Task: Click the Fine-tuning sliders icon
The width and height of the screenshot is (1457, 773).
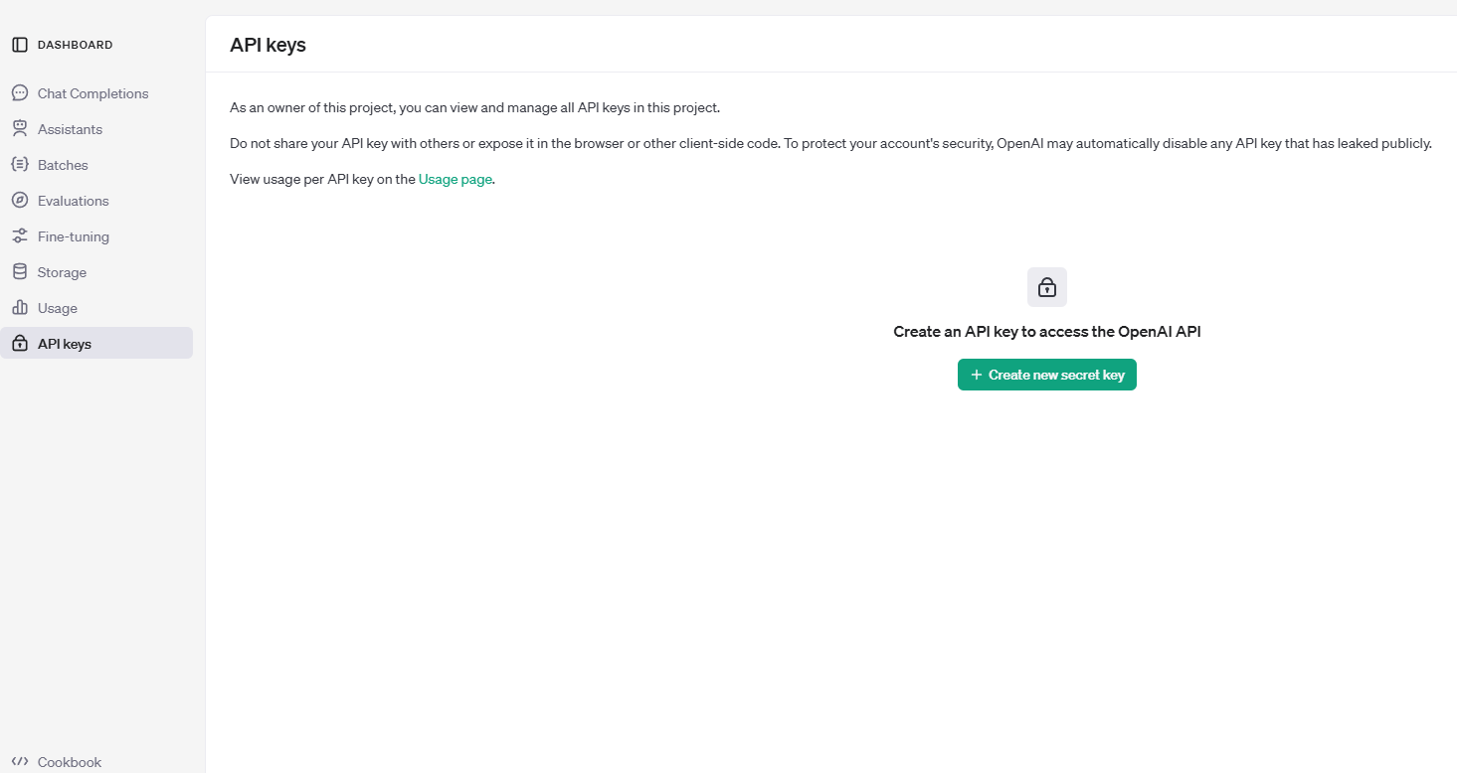Action: click(20, 236)
